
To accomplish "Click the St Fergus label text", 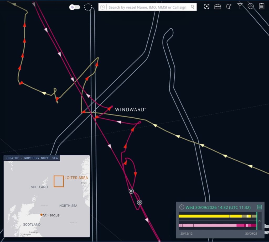I will coord(51,215).
